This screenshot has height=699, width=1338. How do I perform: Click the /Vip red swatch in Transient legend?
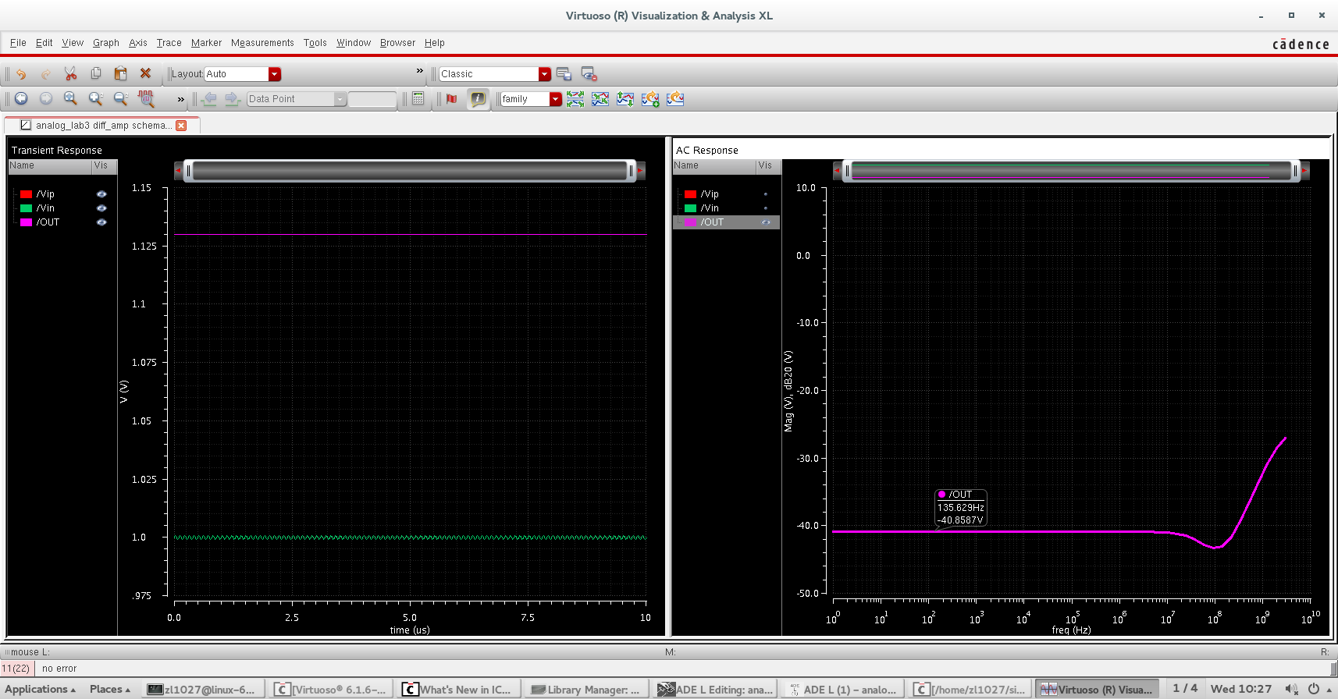[x=26, y=194]
